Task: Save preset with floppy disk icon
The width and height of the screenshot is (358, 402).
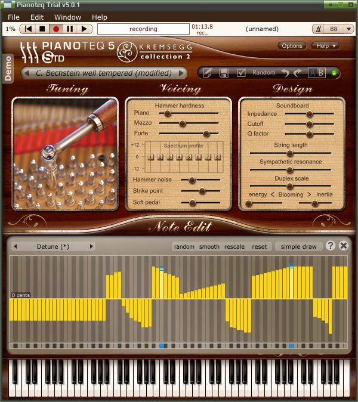Action: pos(224,73)
